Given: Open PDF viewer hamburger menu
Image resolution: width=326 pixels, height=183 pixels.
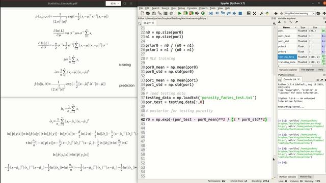Looking at the screenshot, I should click(131, 4).
